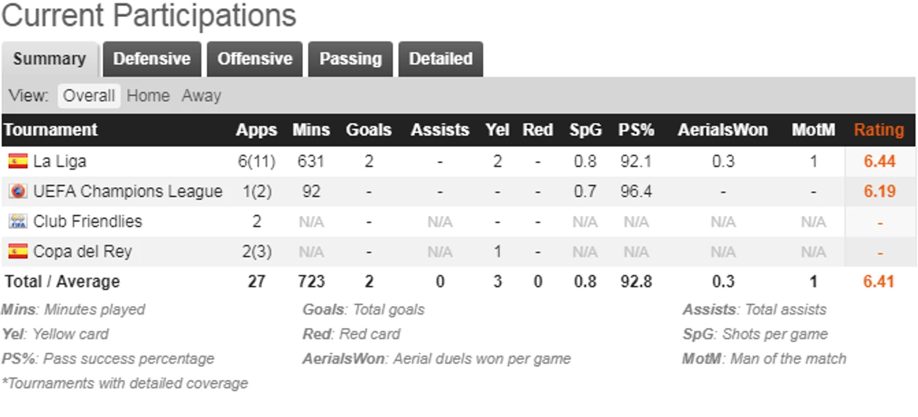Sort by Goals column header

[368, 130]
